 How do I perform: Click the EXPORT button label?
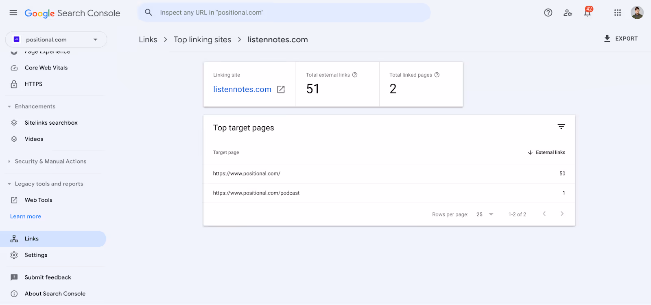point(627,39)
